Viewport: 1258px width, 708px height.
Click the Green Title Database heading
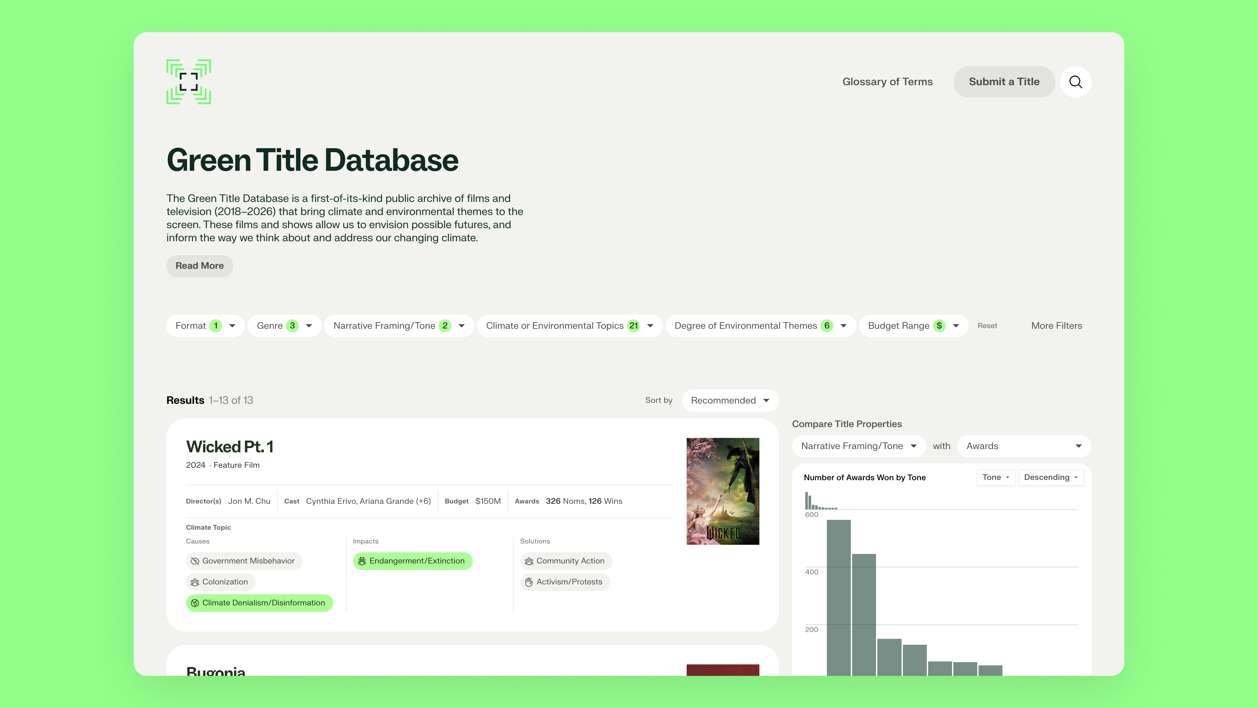coord(313,160)
